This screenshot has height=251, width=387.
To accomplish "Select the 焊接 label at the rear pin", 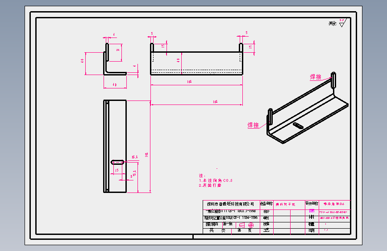I will 316,77.
